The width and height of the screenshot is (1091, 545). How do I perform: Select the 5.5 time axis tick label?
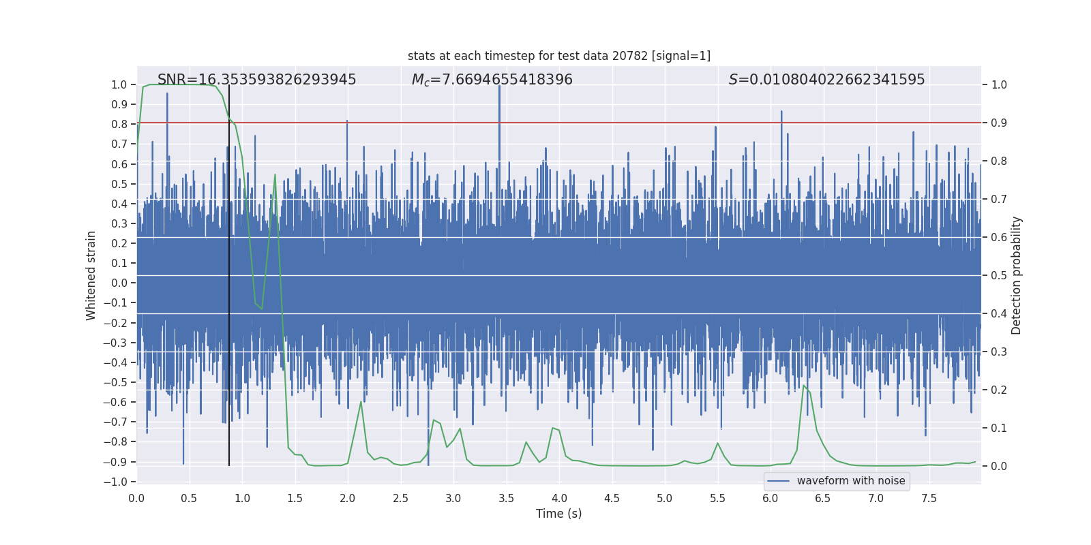click(x=717, y=498)
